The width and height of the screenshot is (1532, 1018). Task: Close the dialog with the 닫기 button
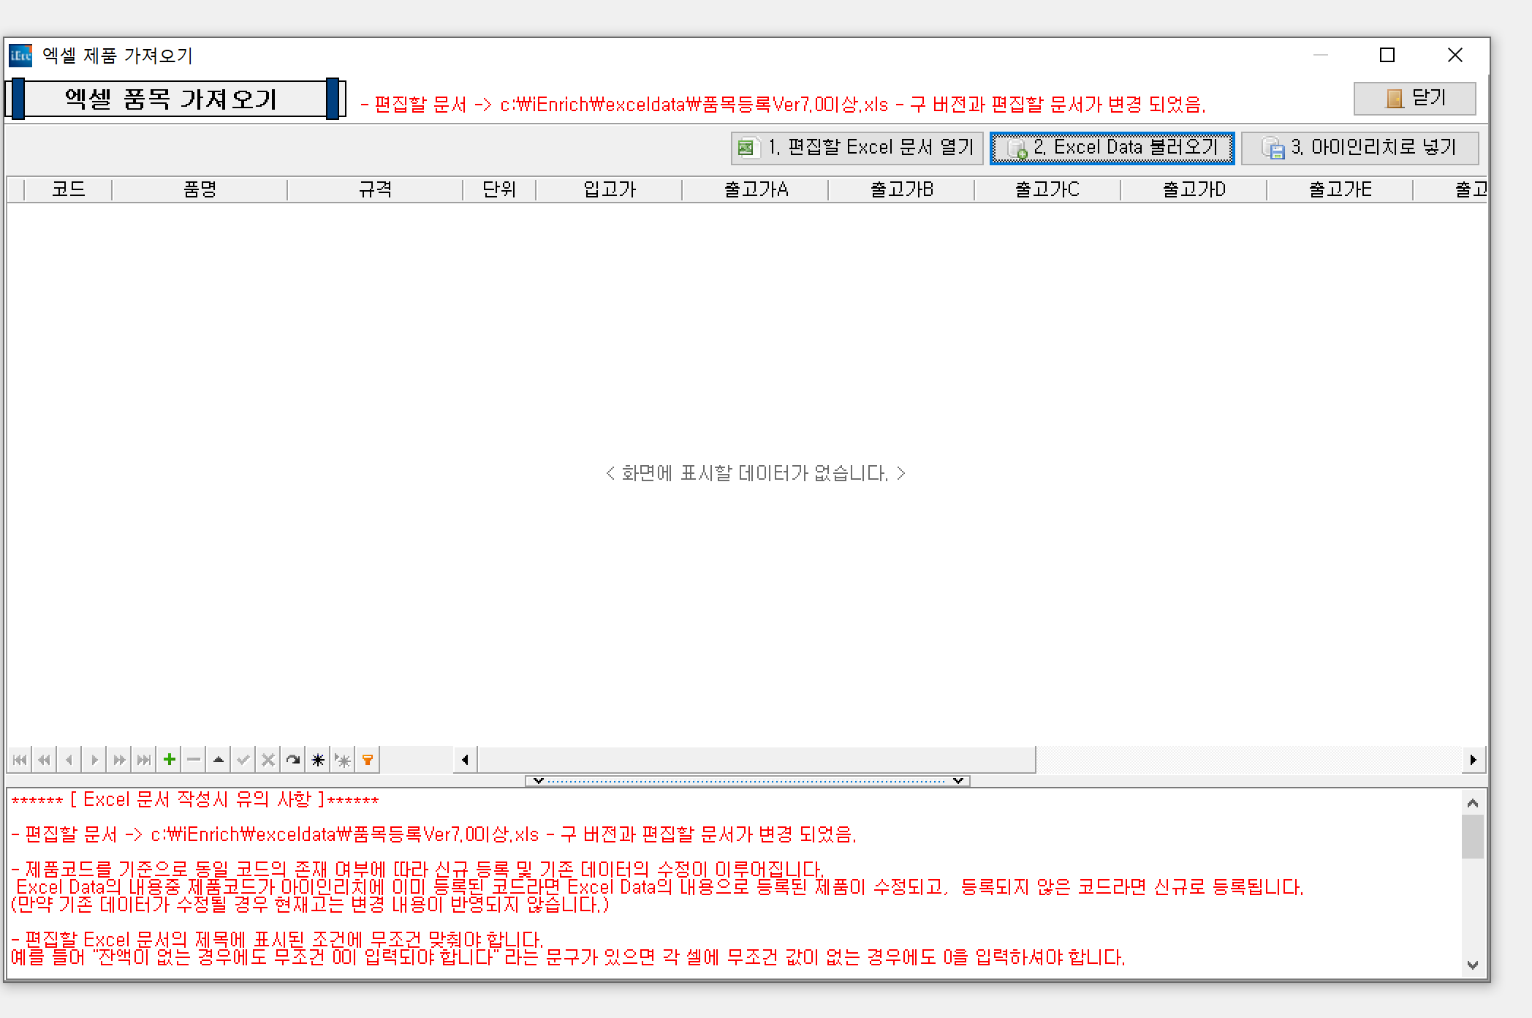[1414, 98]
